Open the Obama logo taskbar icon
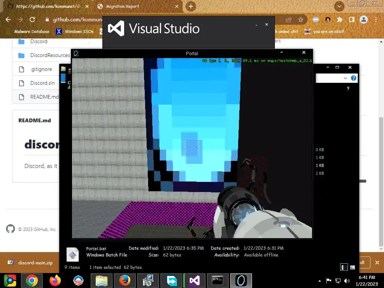 coord(78,280)
